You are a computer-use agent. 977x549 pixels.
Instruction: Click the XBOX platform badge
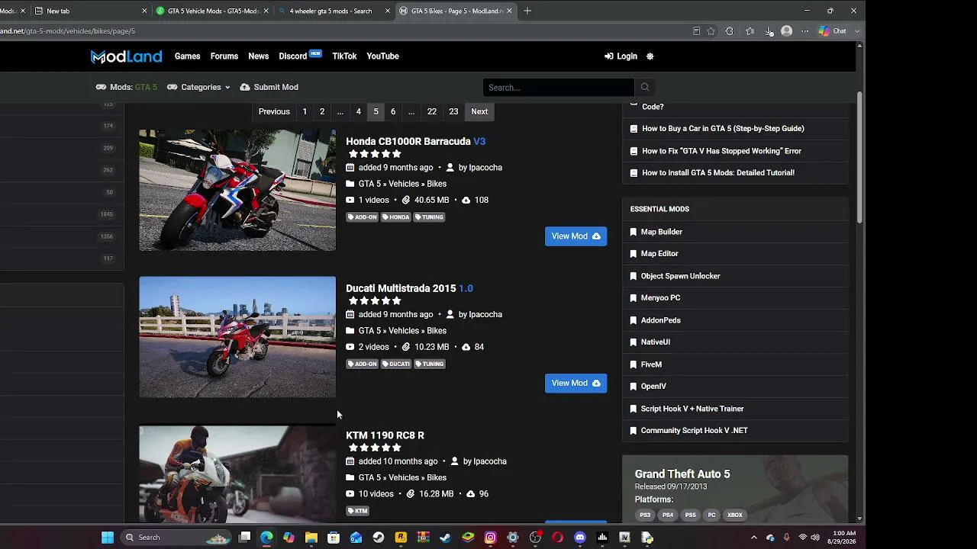pyautogui.click(x=734, y=515)
